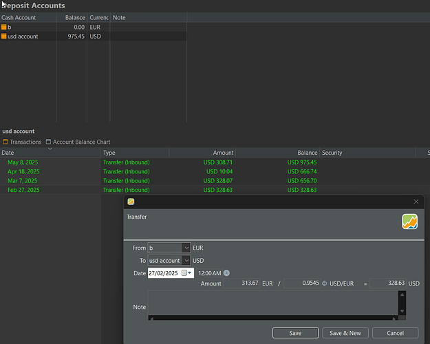Screen dimensions: 430x344
Task: Toggle sort direction arrow on Date column
Action: coord(50,149)
